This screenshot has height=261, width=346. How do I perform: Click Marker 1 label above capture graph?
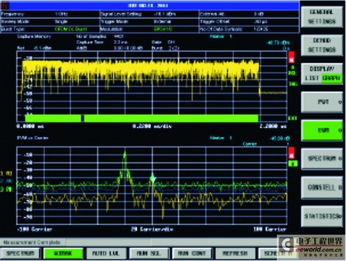tap(221, 36)
